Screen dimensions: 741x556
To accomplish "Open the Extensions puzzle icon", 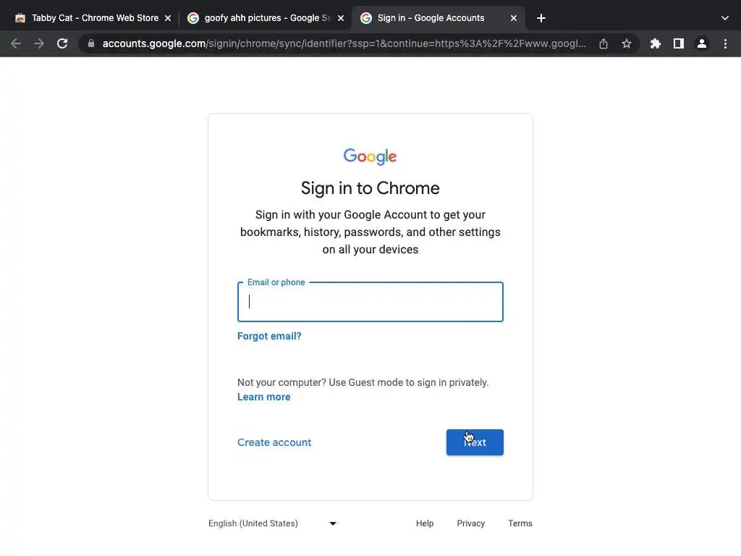I will coord(656,43).
